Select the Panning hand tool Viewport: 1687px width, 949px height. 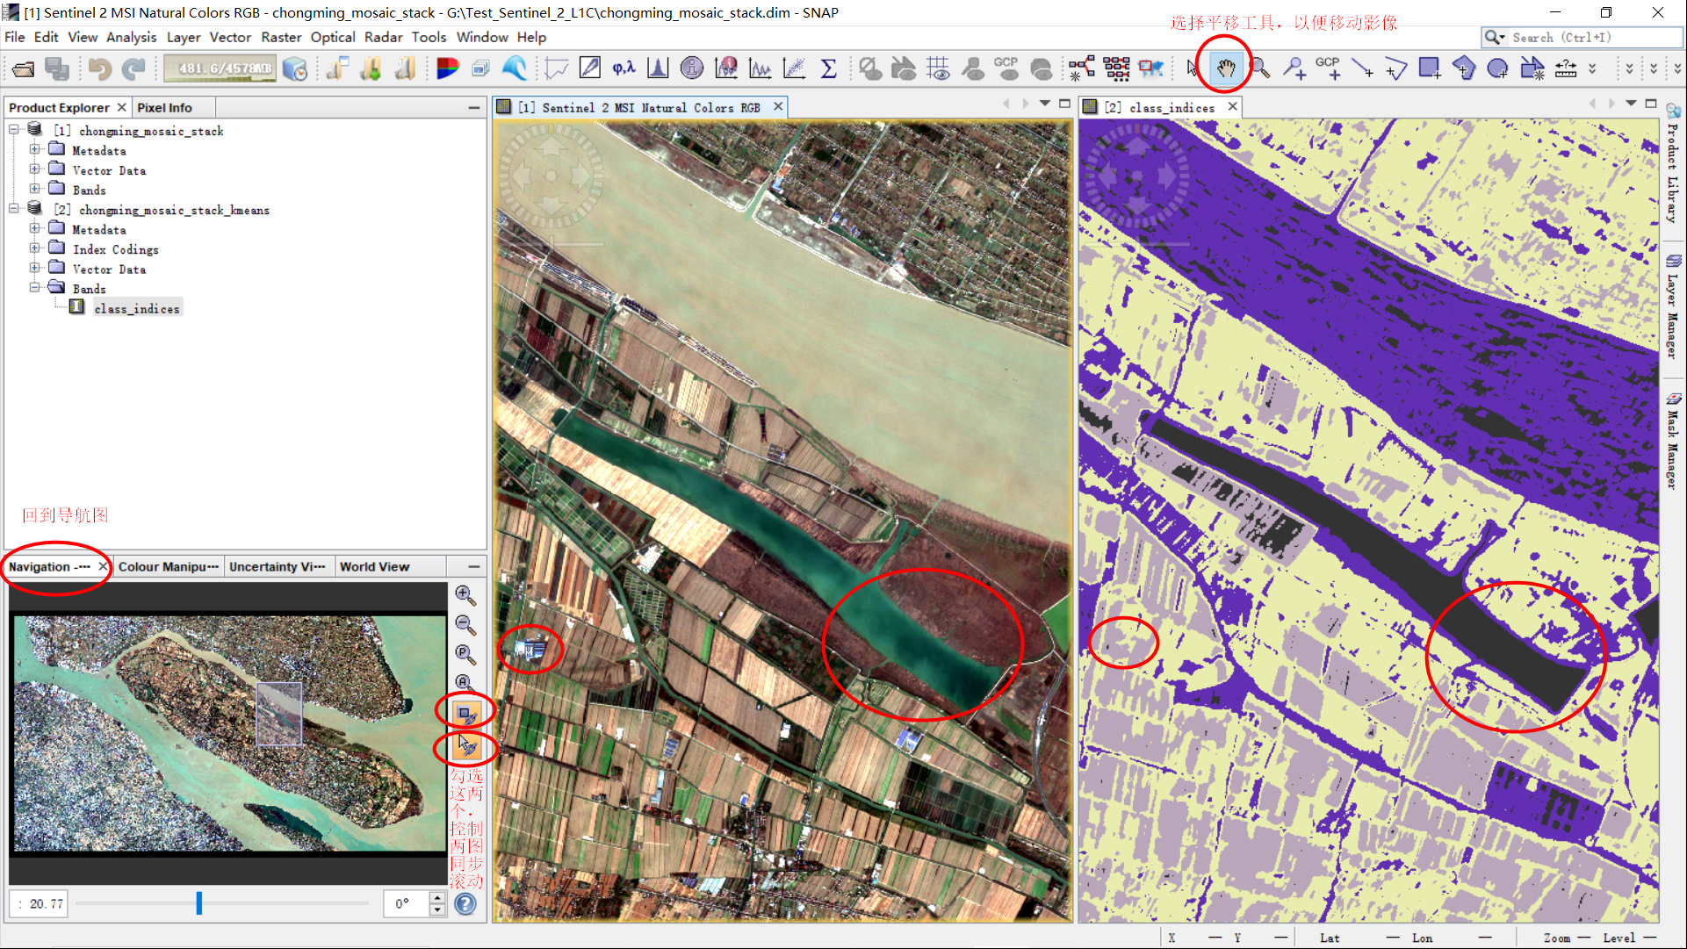1225,68
